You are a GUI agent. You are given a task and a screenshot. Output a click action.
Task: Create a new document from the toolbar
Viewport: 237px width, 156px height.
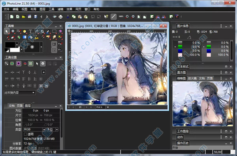(x=11, y=17)
